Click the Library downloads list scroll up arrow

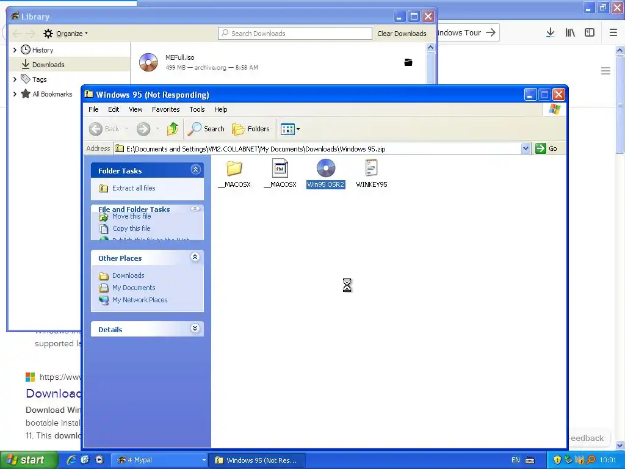tap(430, 48)
